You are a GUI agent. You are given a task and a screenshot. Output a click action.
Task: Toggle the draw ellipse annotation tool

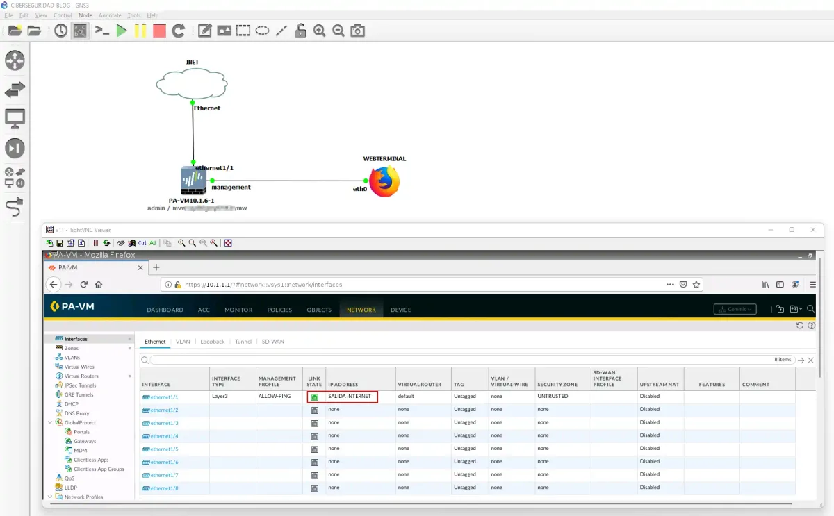point(262,31)
